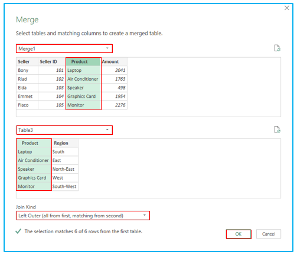Select the Amount column header
297x255 pixels.
(115, 62)
